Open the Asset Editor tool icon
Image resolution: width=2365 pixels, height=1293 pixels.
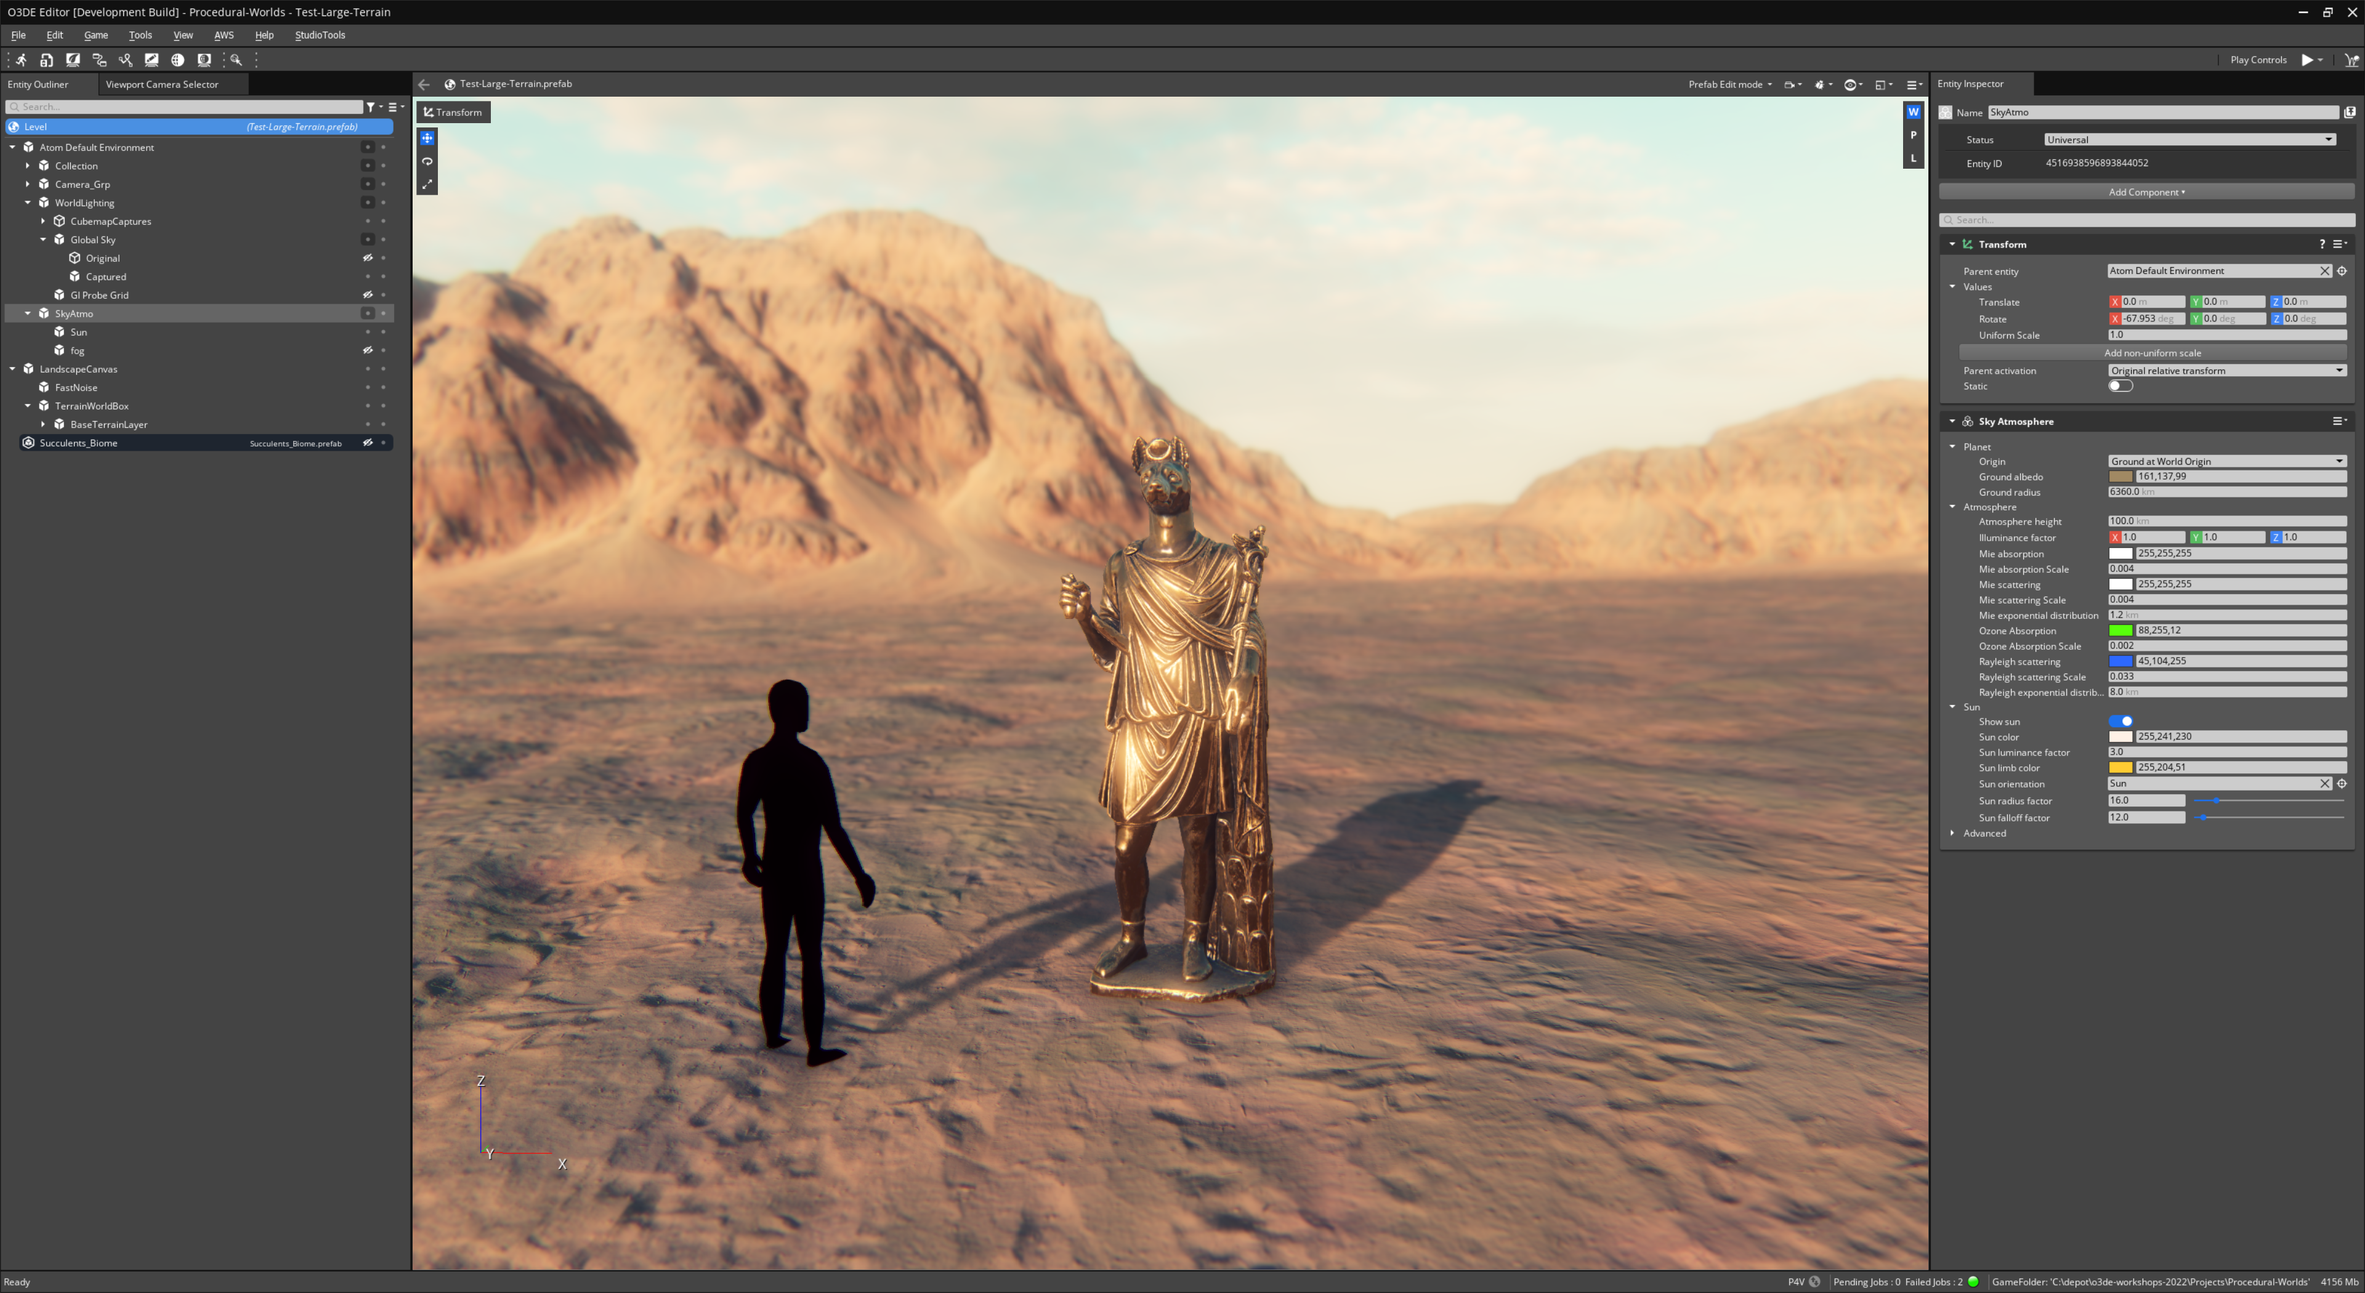click(x=47, y=60)
